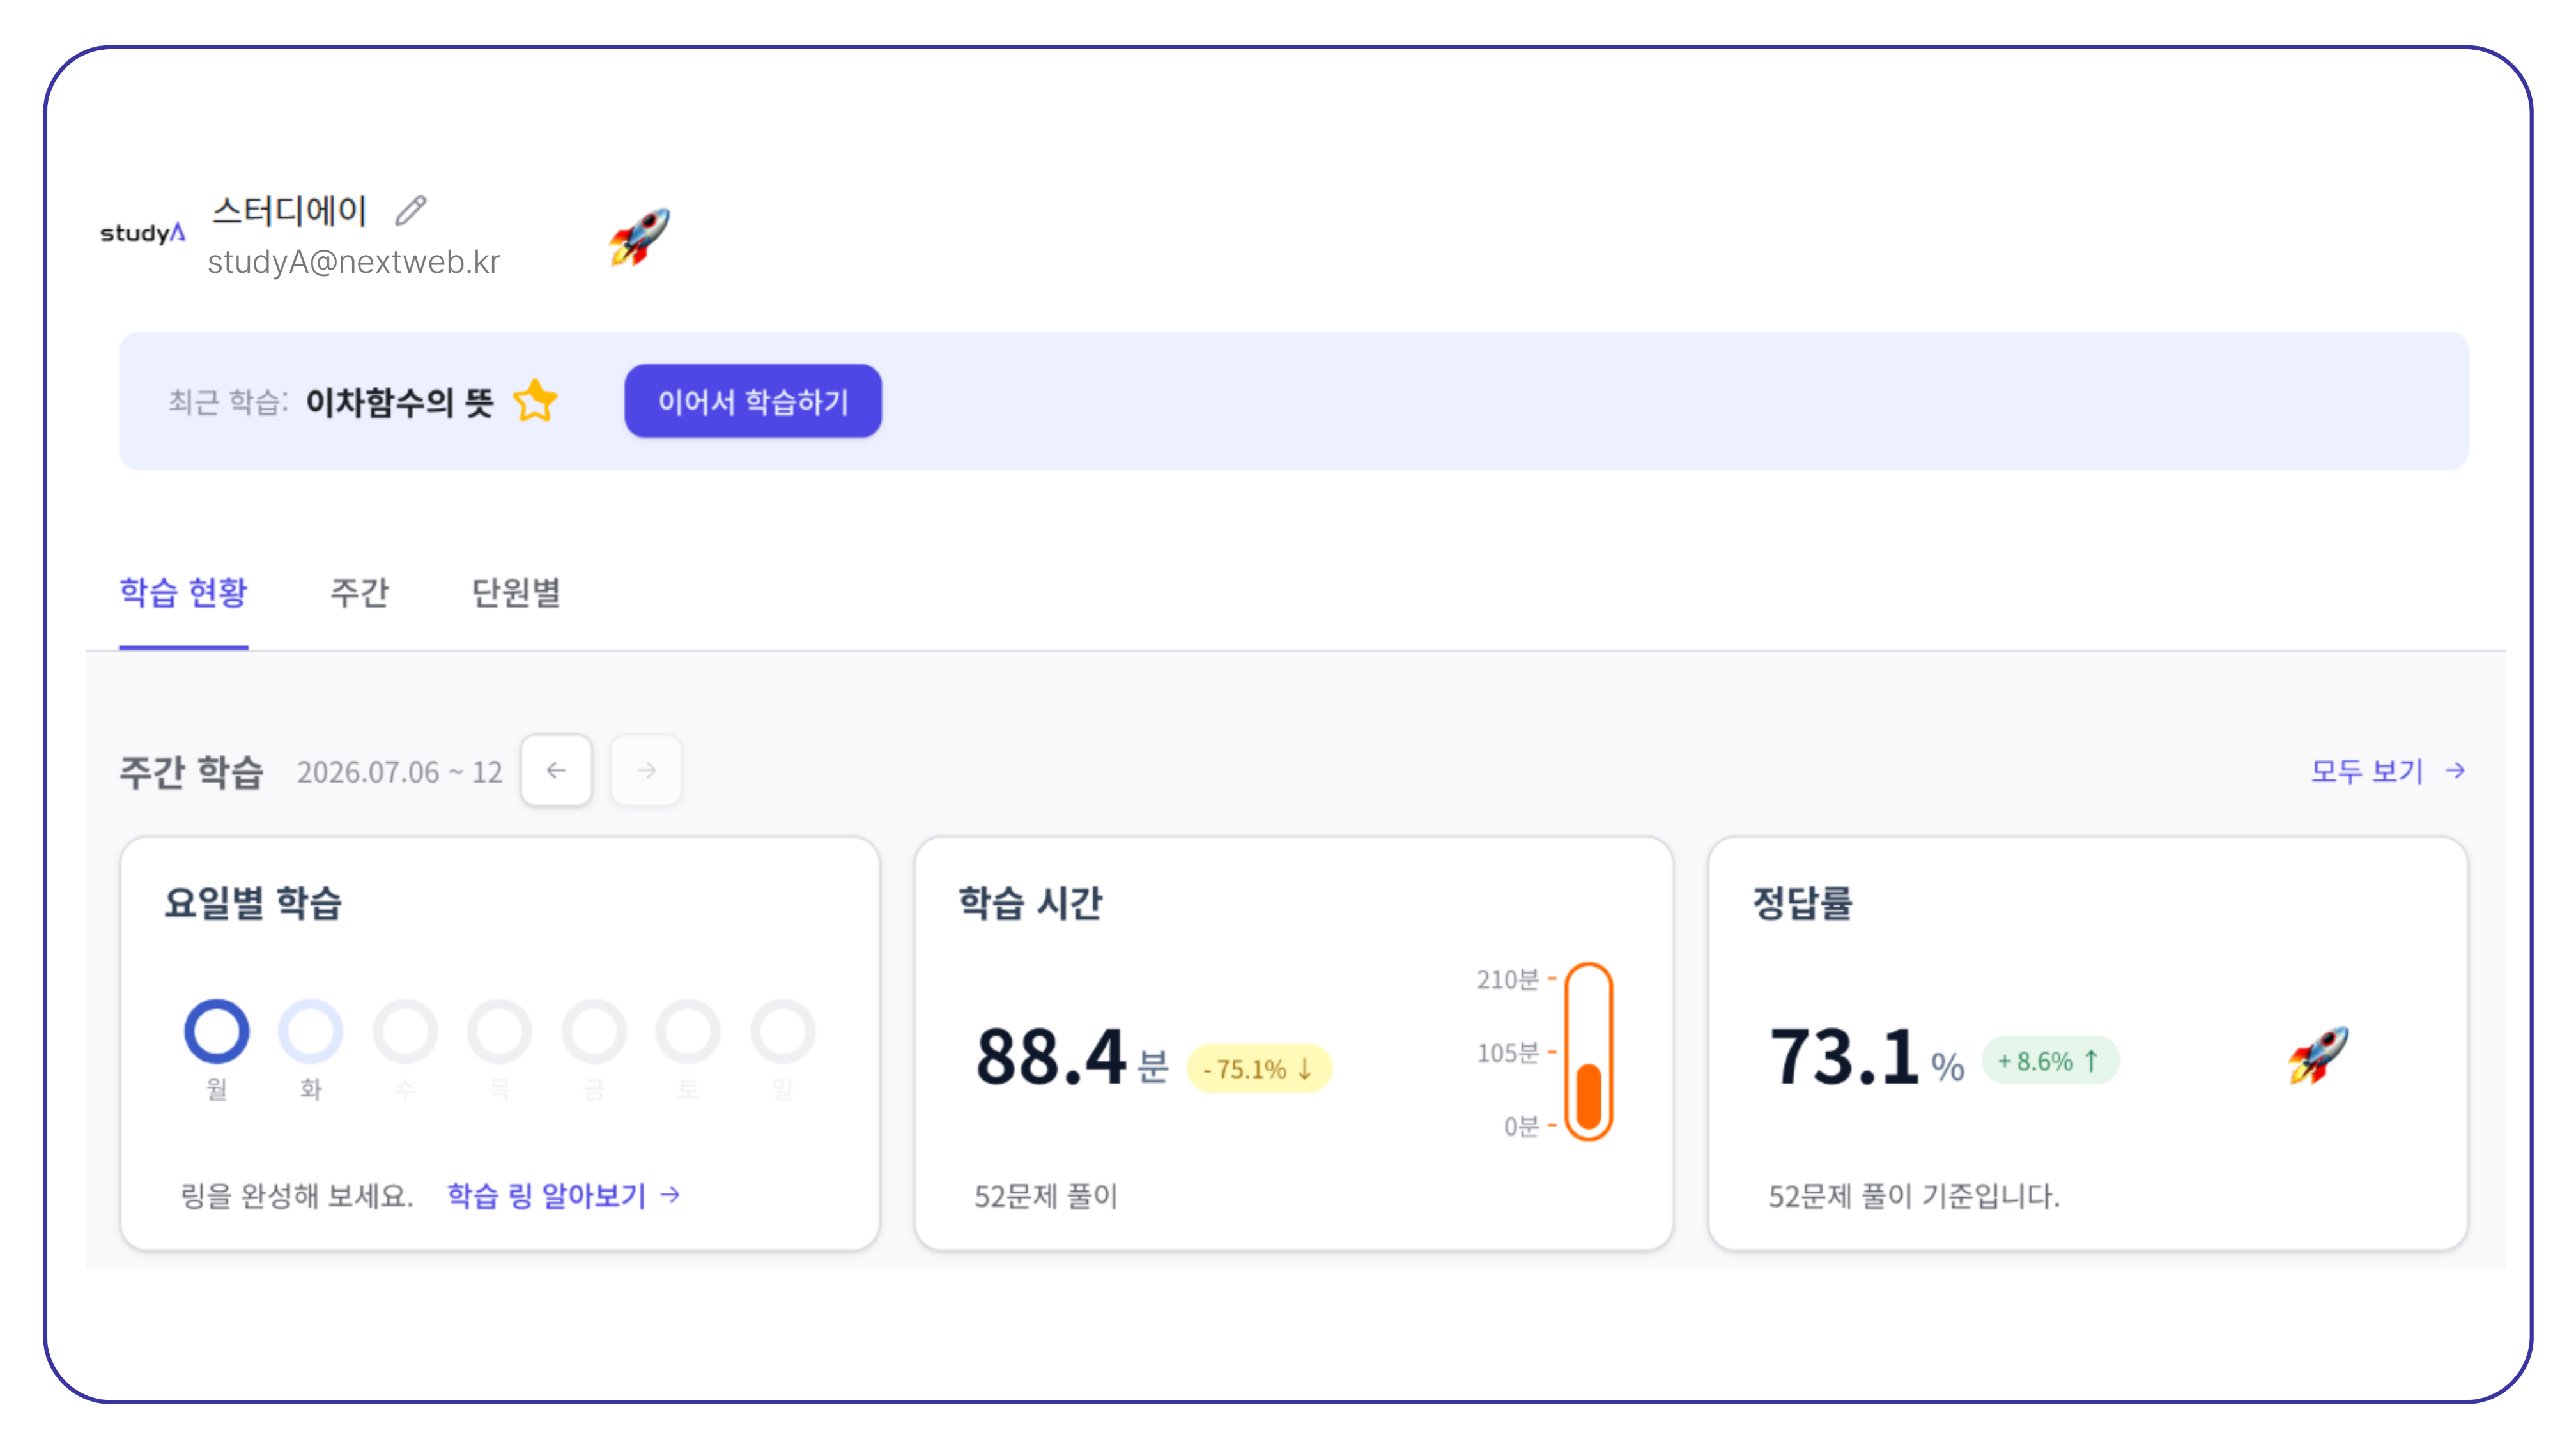Screen dimensions: 2576x1449
Task: Open the 학습 현황 tab
Action: 183,592
